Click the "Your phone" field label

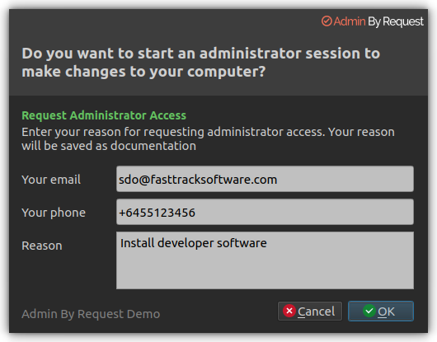54,213
